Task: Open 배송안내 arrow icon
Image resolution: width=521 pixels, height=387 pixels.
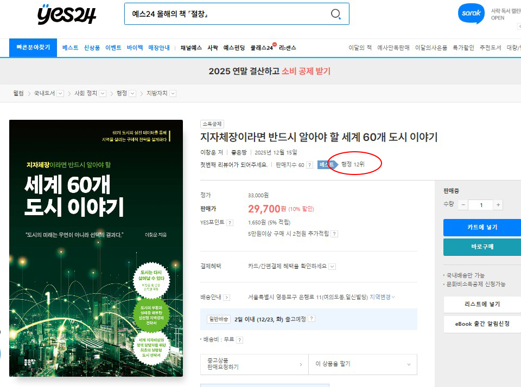Action: 226,297
